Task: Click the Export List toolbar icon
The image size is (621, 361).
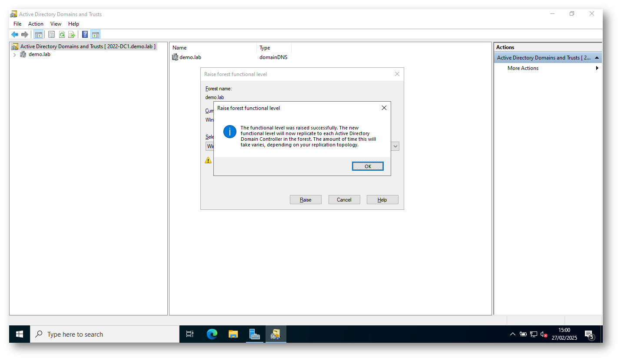Action: coord(72,34)
